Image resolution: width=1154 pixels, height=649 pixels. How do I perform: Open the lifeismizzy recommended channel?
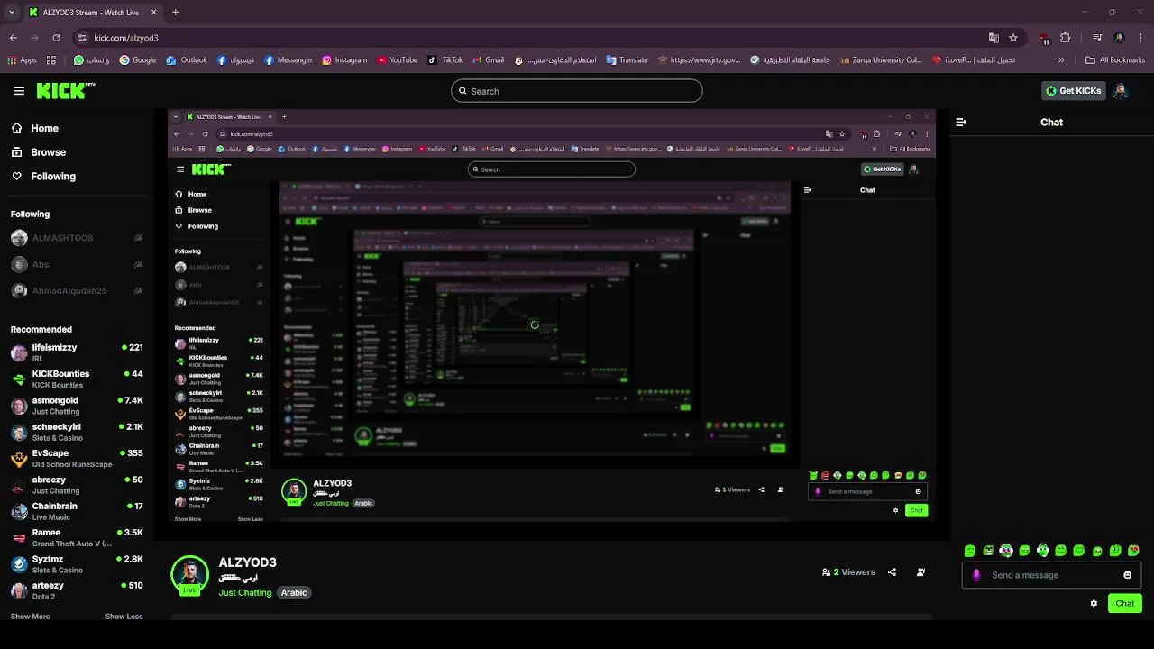(77, 352)
